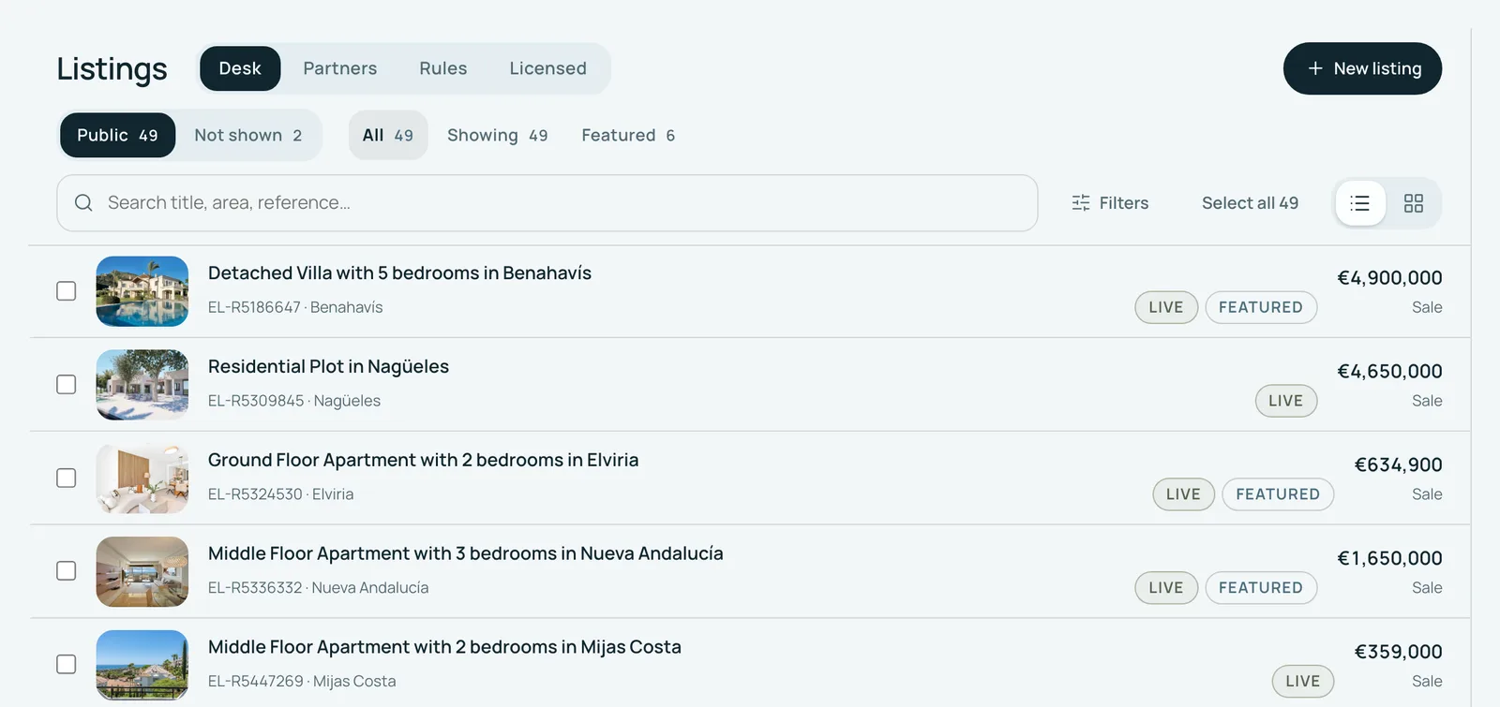This screenshot has height=707, width=1500.
Task: Select the Showing 49 filter
Action: tap(498, 135)
